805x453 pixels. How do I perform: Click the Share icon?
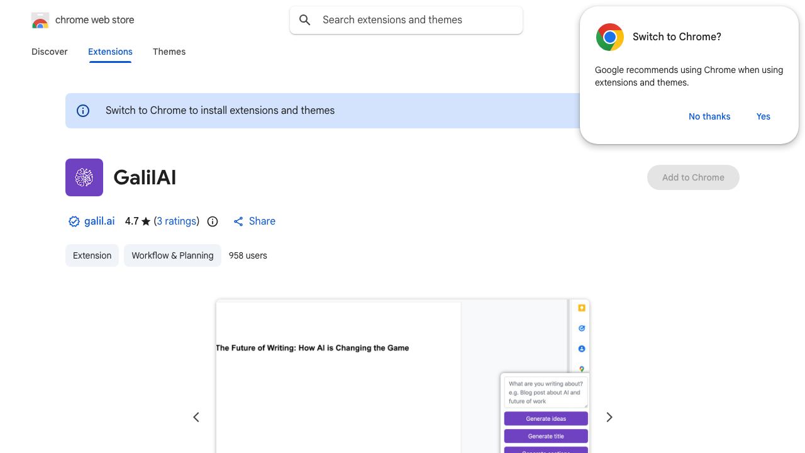point(238,221)
